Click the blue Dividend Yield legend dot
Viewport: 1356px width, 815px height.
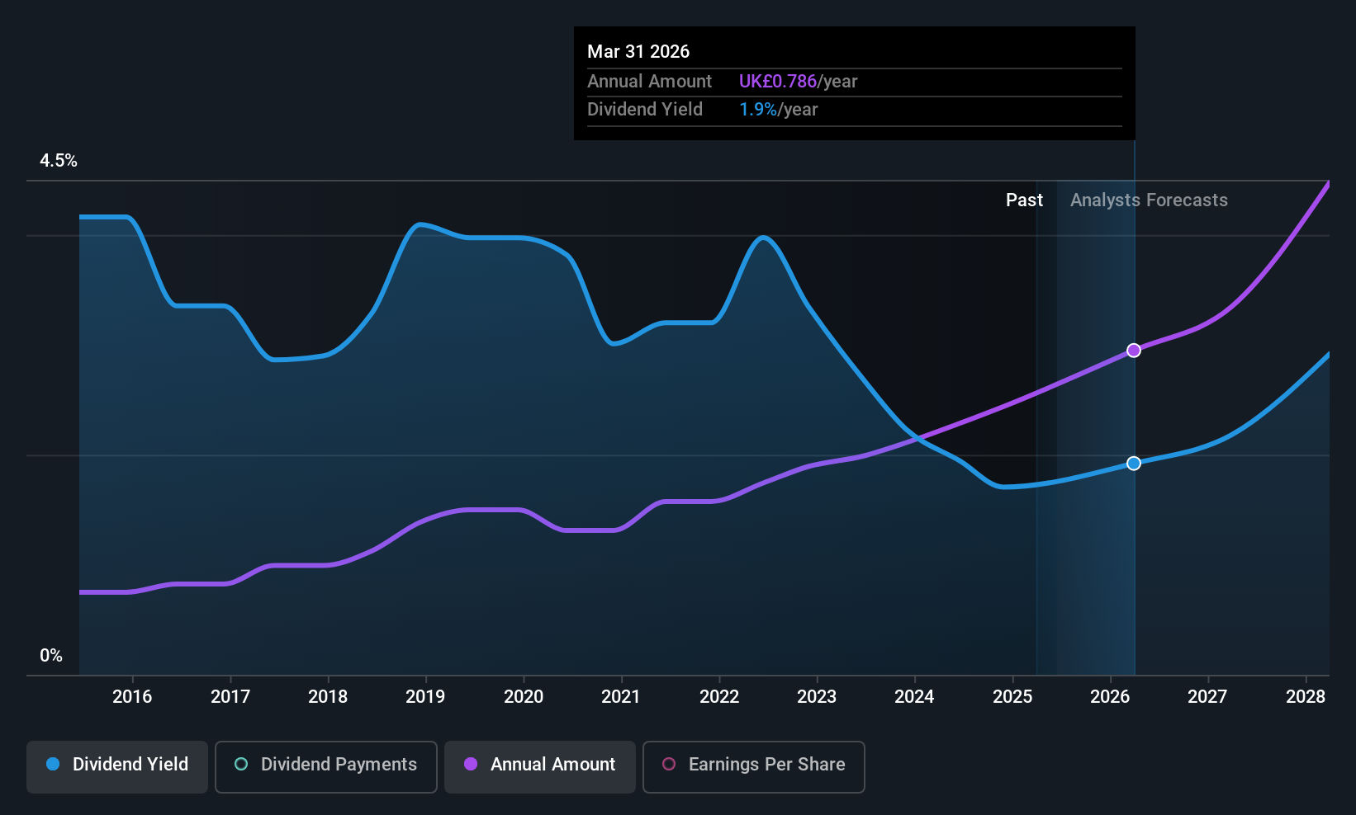53,764
